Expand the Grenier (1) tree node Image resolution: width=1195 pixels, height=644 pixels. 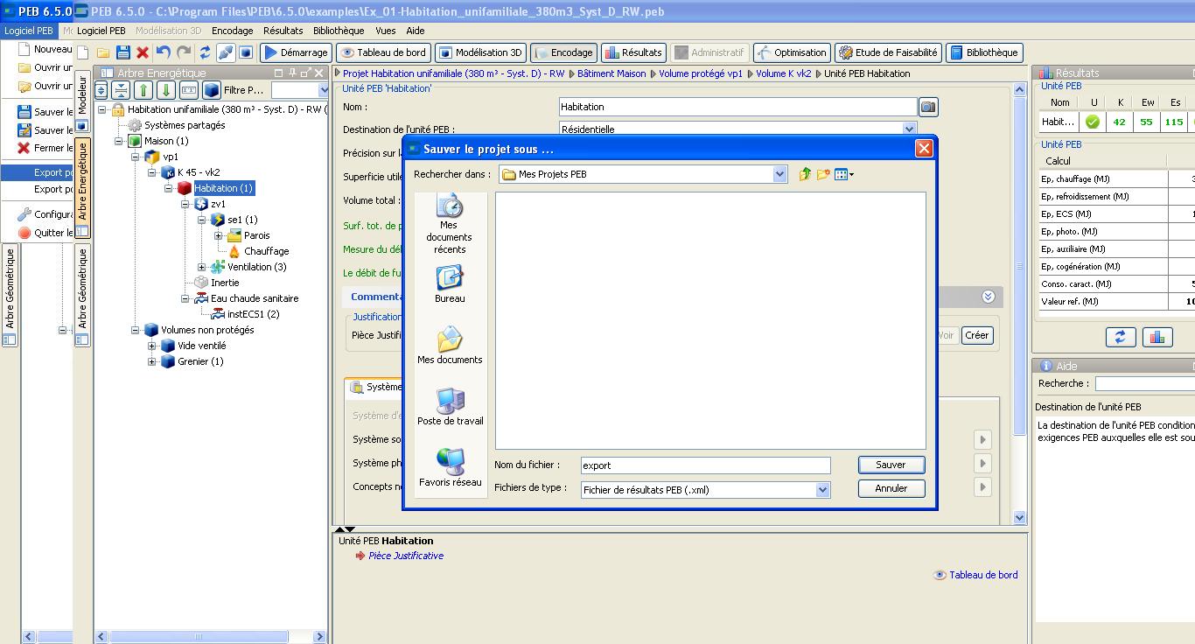(x=151, y=361)
